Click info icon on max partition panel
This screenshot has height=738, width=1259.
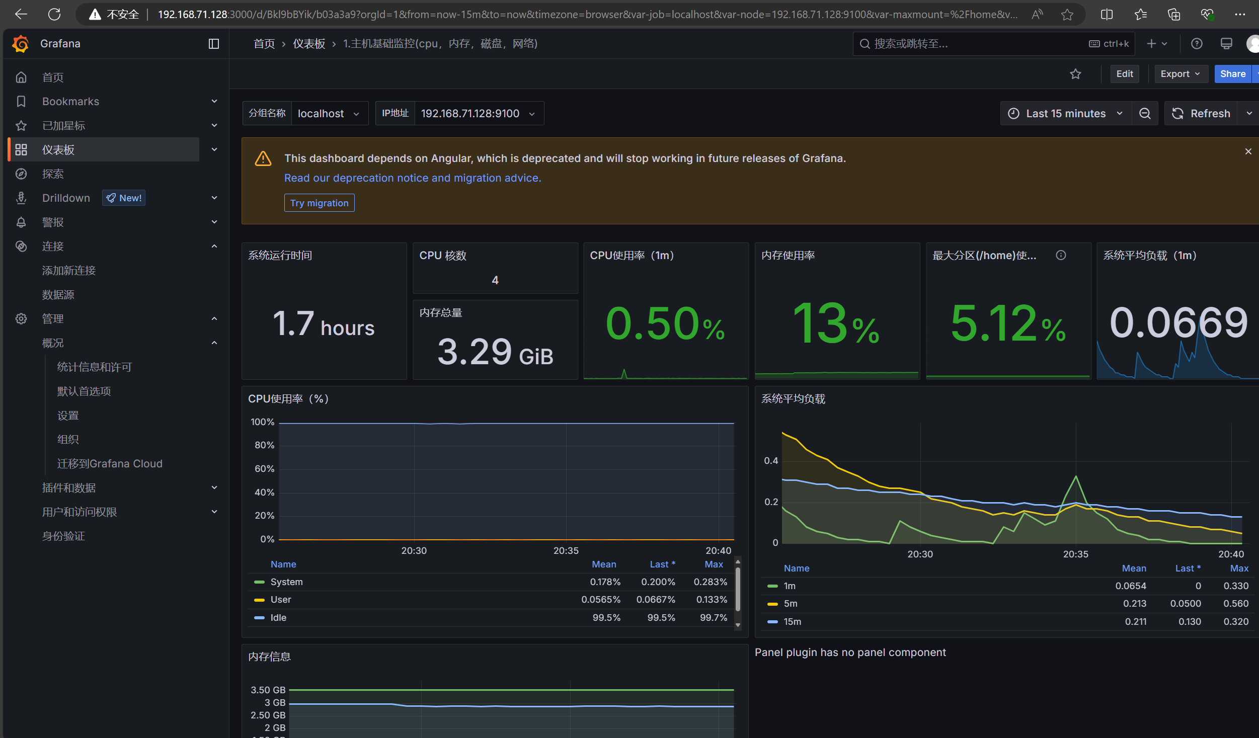pos(1061,255)
